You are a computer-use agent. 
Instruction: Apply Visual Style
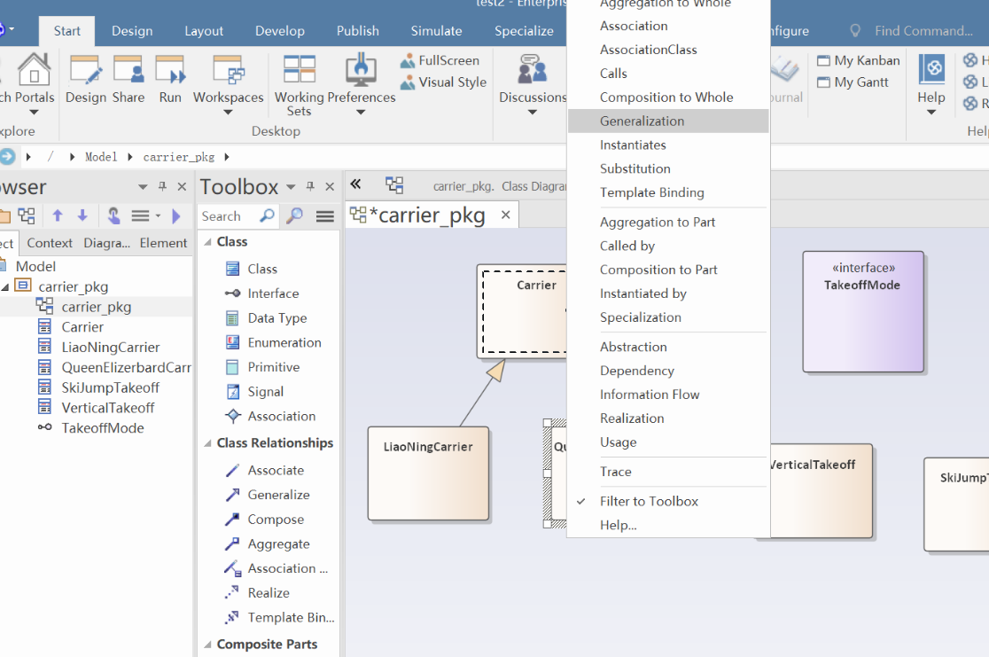(443, 82)
